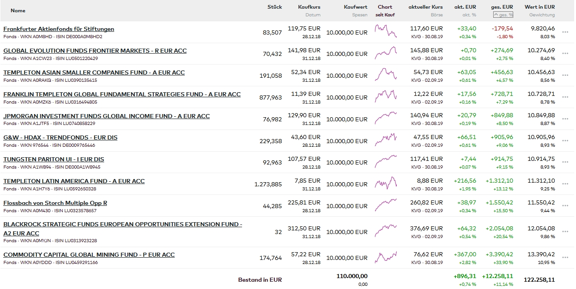Click the Franklin Templeton Global Fundamental chart thumbnail
576x289 pixels.
(385, 95)
